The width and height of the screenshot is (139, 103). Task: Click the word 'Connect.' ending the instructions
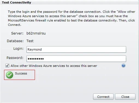click(14, 25)
